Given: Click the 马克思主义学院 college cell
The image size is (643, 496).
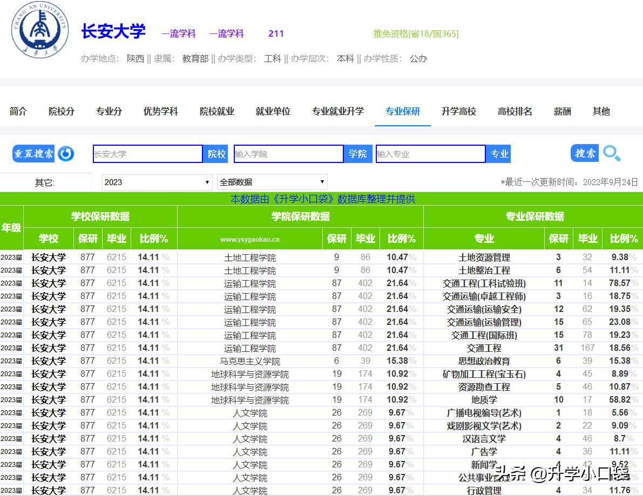Looking at the screenshot, I should tap(250, 361).
